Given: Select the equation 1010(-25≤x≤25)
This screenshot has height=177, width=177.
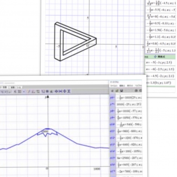Looking at the screenshot, I should pyautogui.click(x=129, y=104).
